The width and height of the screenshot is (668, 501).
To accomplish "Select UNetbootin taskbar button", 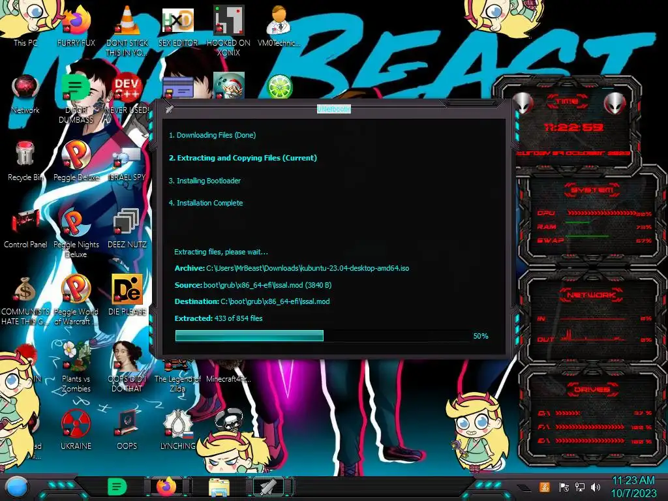I will point(268,487).
